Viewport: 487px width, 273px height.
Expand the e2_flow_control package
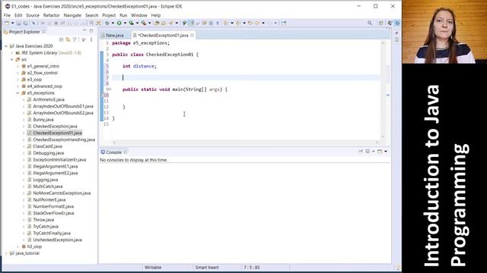[18, 73]
